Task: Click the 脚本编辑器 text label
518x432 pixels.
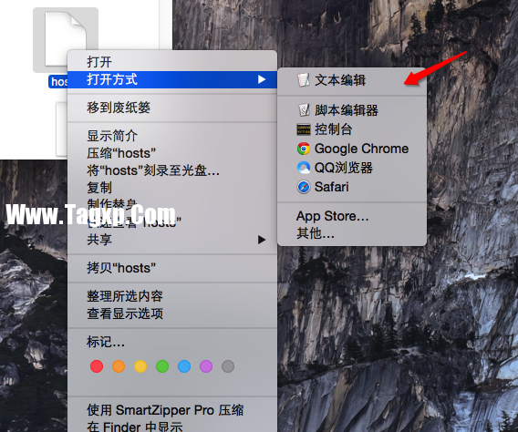Action: pos(347,110)
